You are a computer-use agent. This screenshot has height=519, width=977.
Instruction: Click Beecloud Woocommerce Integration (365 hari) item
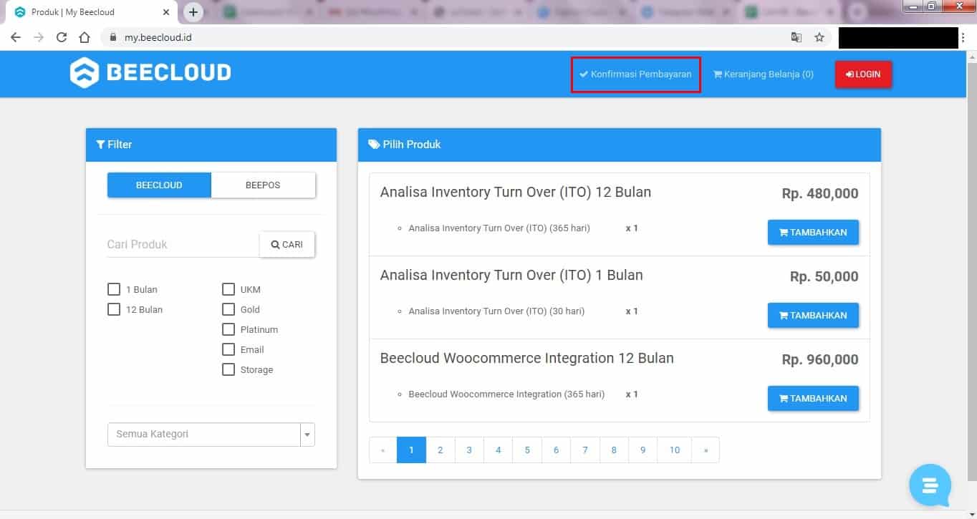506,394
